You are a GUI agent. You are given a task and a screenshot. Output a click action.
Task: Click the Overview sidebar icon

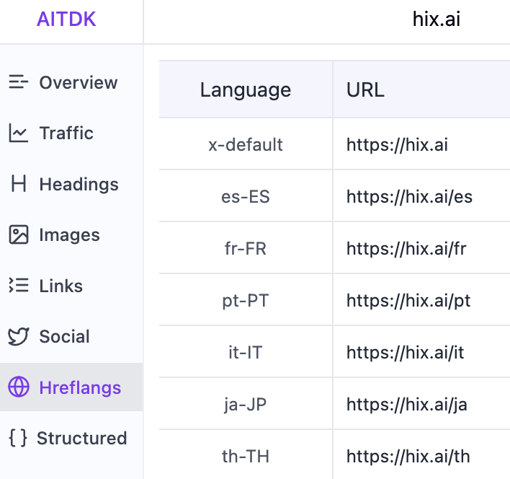coord(18,82)
